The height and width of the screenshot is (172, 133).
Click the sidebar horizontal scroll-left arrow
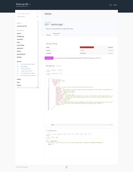18,88
